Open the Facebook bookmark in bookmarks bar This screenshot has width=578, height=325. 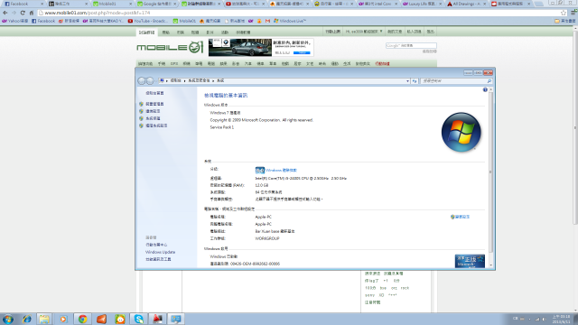coord(43,21)
